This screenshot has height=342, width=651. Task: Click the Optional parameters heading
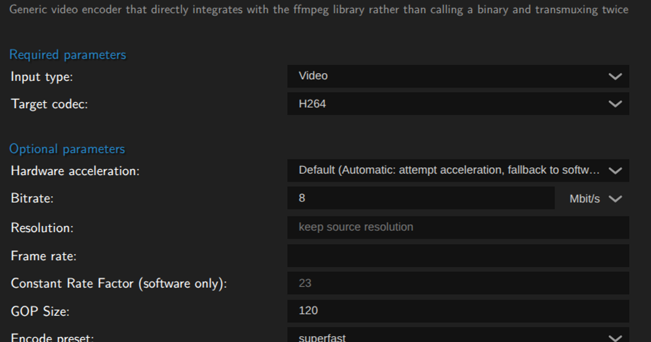click(67, 149)
